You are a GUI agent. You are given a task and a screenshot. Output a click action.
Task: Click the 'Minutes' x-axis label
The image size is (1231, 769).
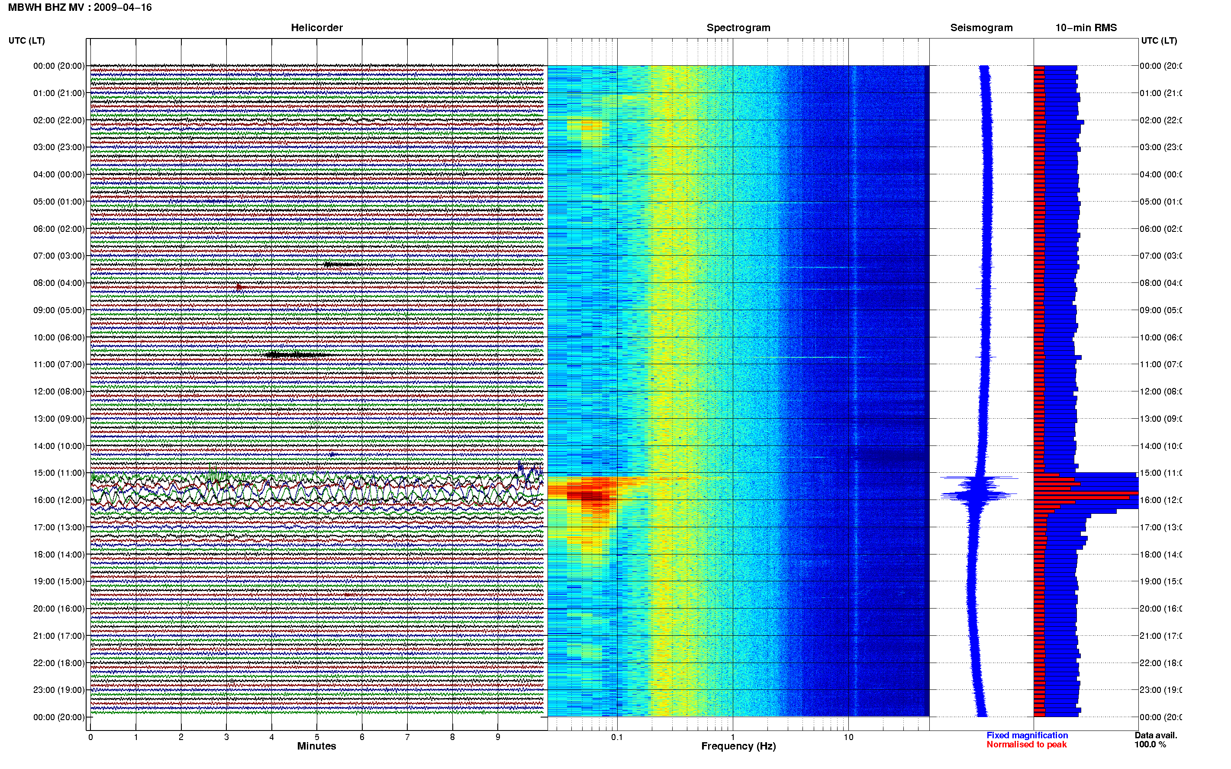point(316,747)
